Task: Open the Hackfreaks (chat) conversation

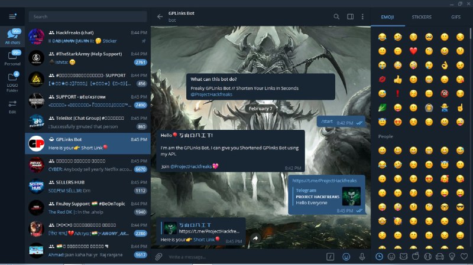Action: [88, 37]
